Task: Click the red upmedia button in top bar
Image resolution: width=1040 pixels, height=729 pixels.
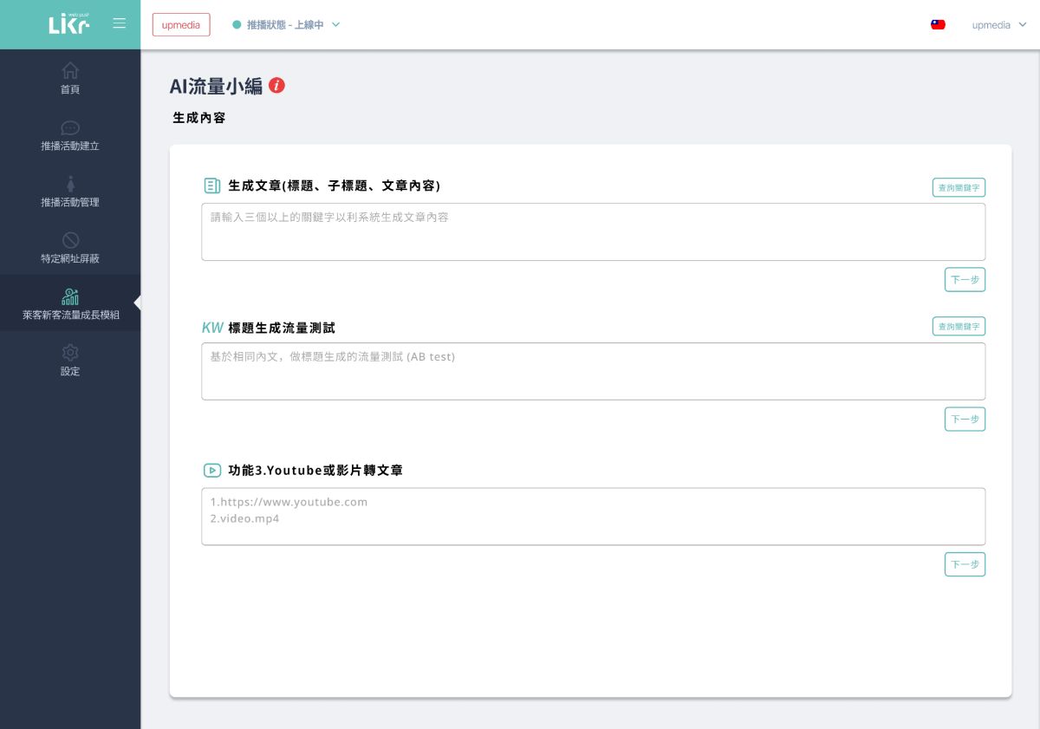Action: tap(180, 24)
